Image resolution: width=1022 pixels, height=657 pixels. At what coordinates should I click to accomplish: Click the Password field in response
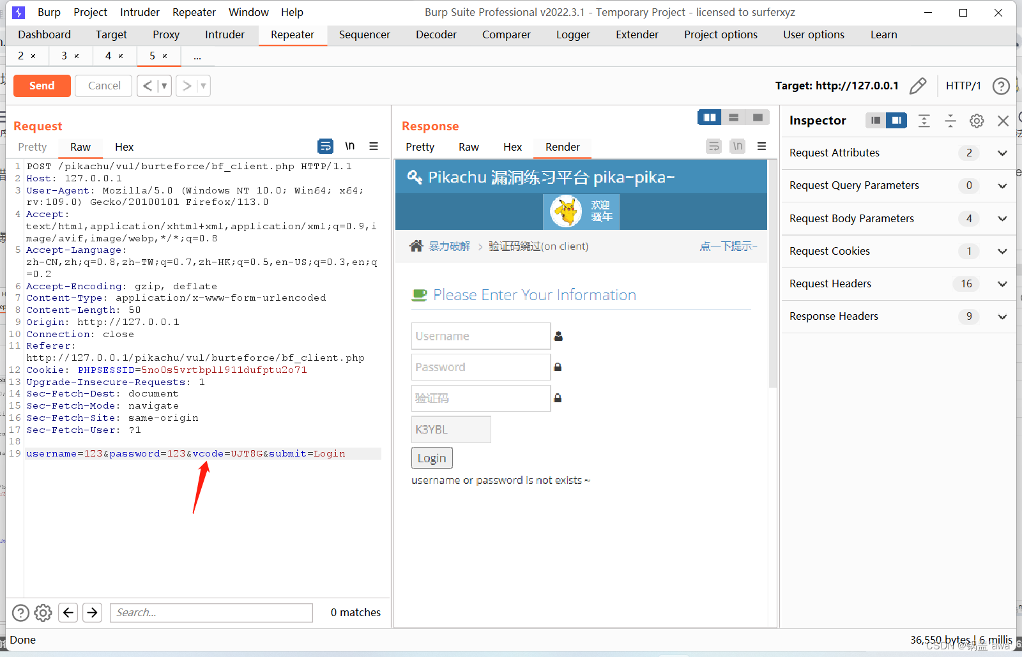481,367
